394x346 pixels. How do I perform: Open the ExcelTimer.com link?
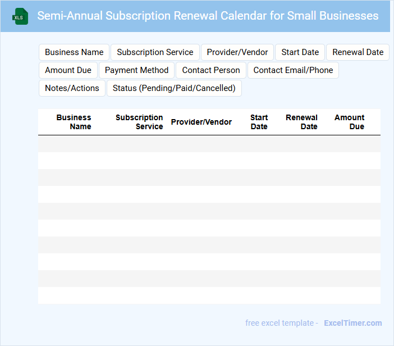coord(352,323)
